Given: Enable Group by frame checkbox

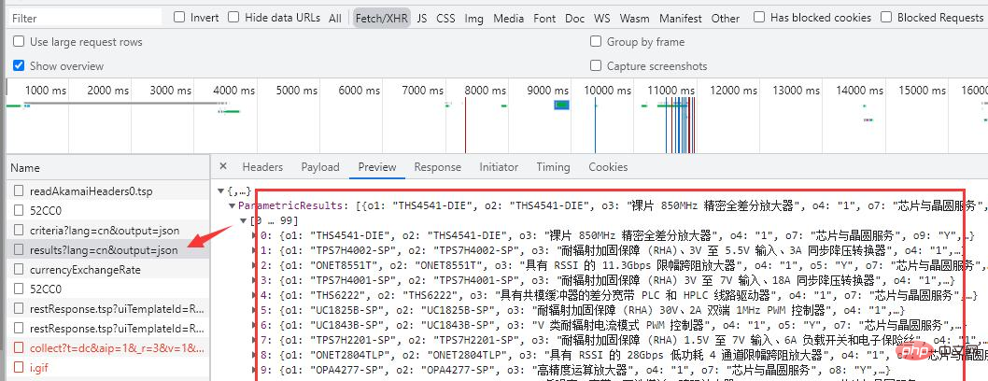Looking at the screenshot, I should [x=596, y=42].
